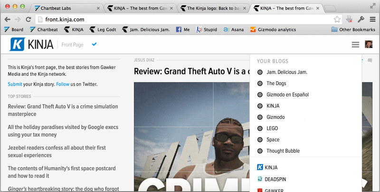Select The Dogs in Your Blogs list
The height and width of the screenshot is (192, 380).
(x=276, y=83)
